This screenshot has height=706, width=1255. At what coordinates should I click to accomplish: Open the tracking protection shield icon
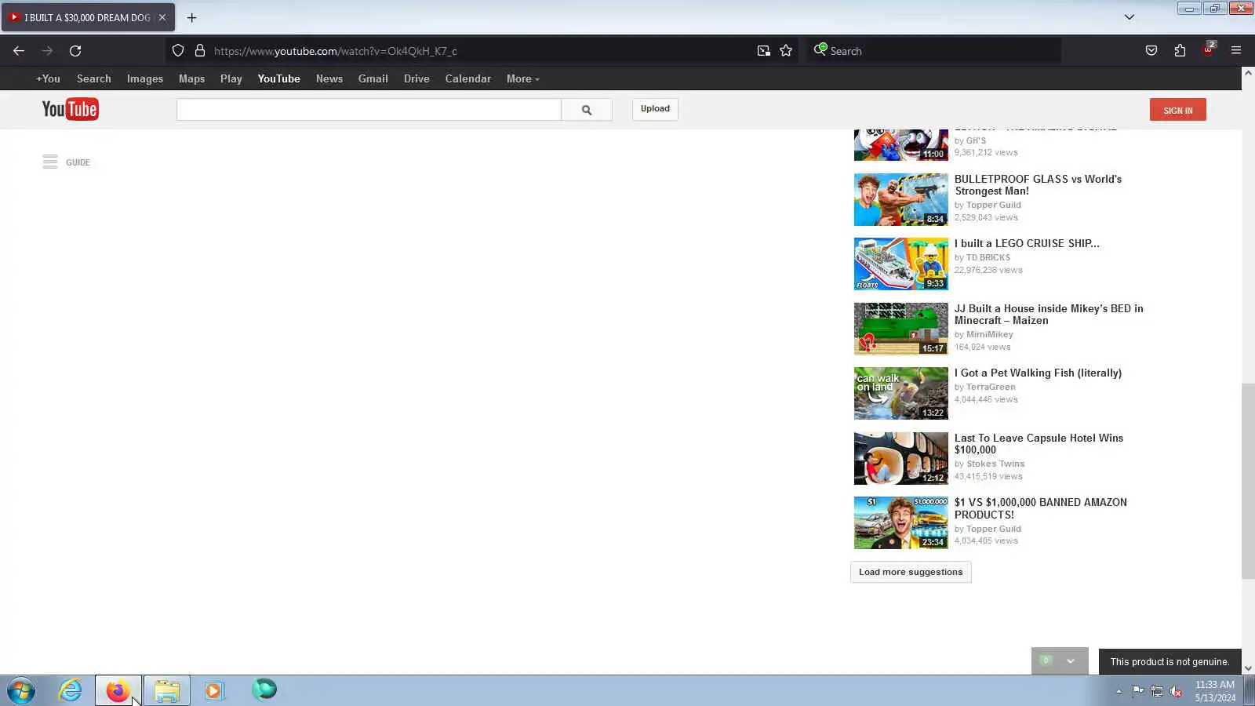(x=178, y=51)
